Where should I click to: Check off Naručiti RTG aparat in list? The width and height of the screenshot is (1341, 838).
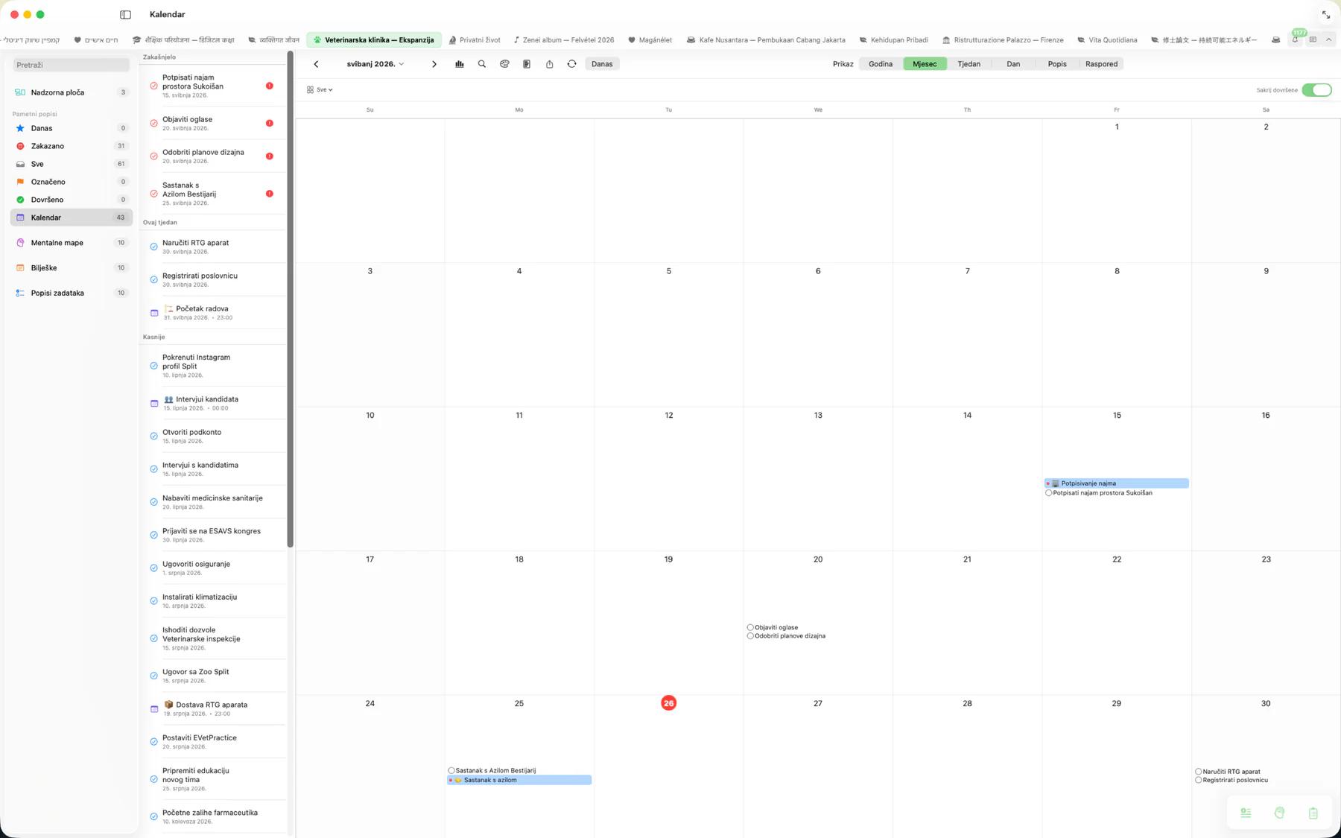coord(153,247)
